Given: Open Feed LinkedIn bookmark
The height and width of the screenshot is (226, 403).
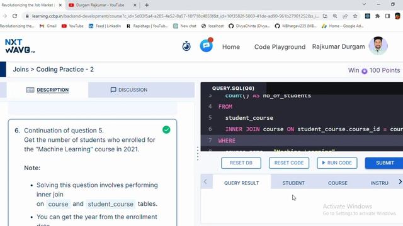Looking at the screenshot, I should point(105,26).
